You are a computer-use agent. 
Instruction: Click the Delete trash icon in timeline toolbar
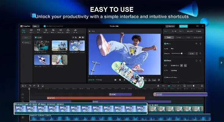pos(42,86)
